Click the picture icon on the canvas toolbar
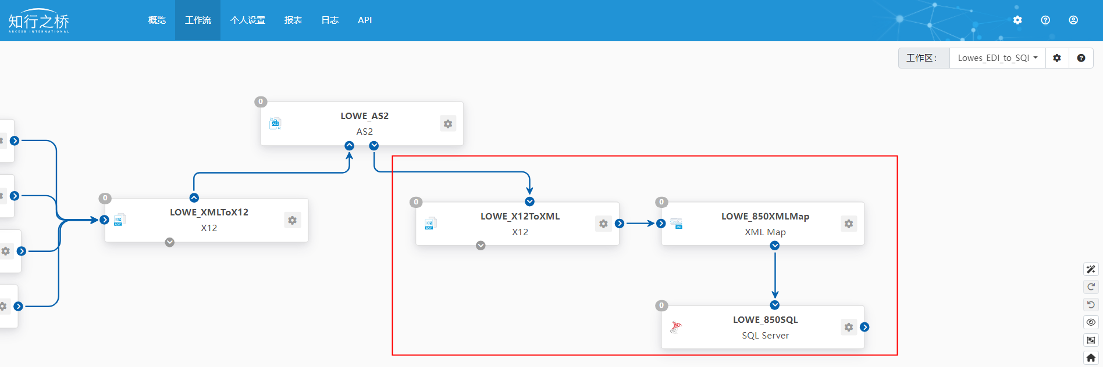1103x367 pixels. click(x=1091, y=340)
